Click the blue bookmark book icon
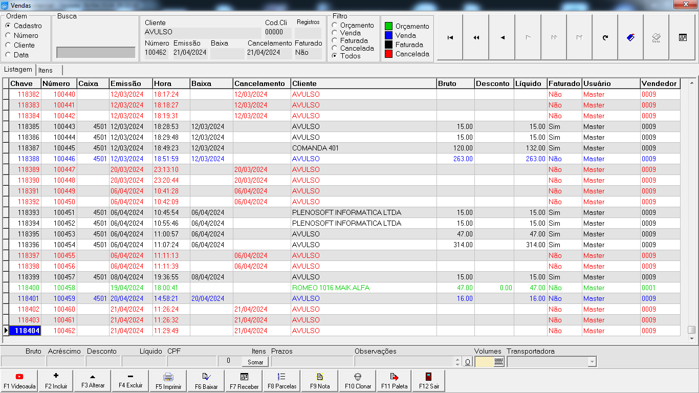The height and width of the screenshot is (393, 699). pos(631,37)
